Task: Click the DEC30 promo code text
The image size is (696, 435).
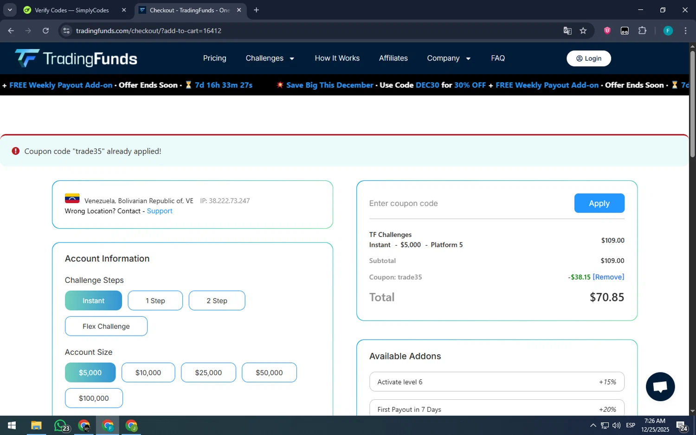Action: pos(427,85)
